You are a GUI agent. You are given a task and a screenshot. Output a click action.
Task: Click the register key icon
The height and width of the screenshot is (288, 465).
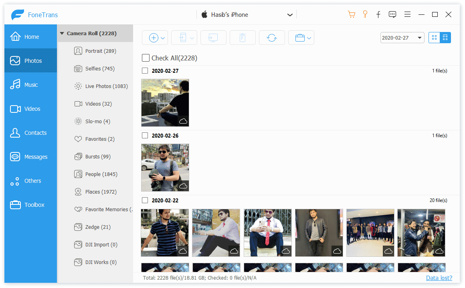pos(365,14)
